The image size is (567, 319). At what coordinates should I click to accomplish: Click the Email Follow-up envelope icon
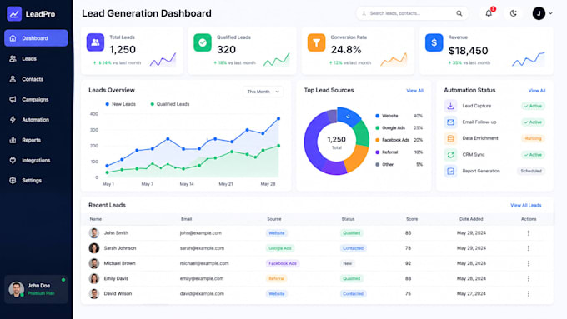pyautogui.click(x=450, y=122)
